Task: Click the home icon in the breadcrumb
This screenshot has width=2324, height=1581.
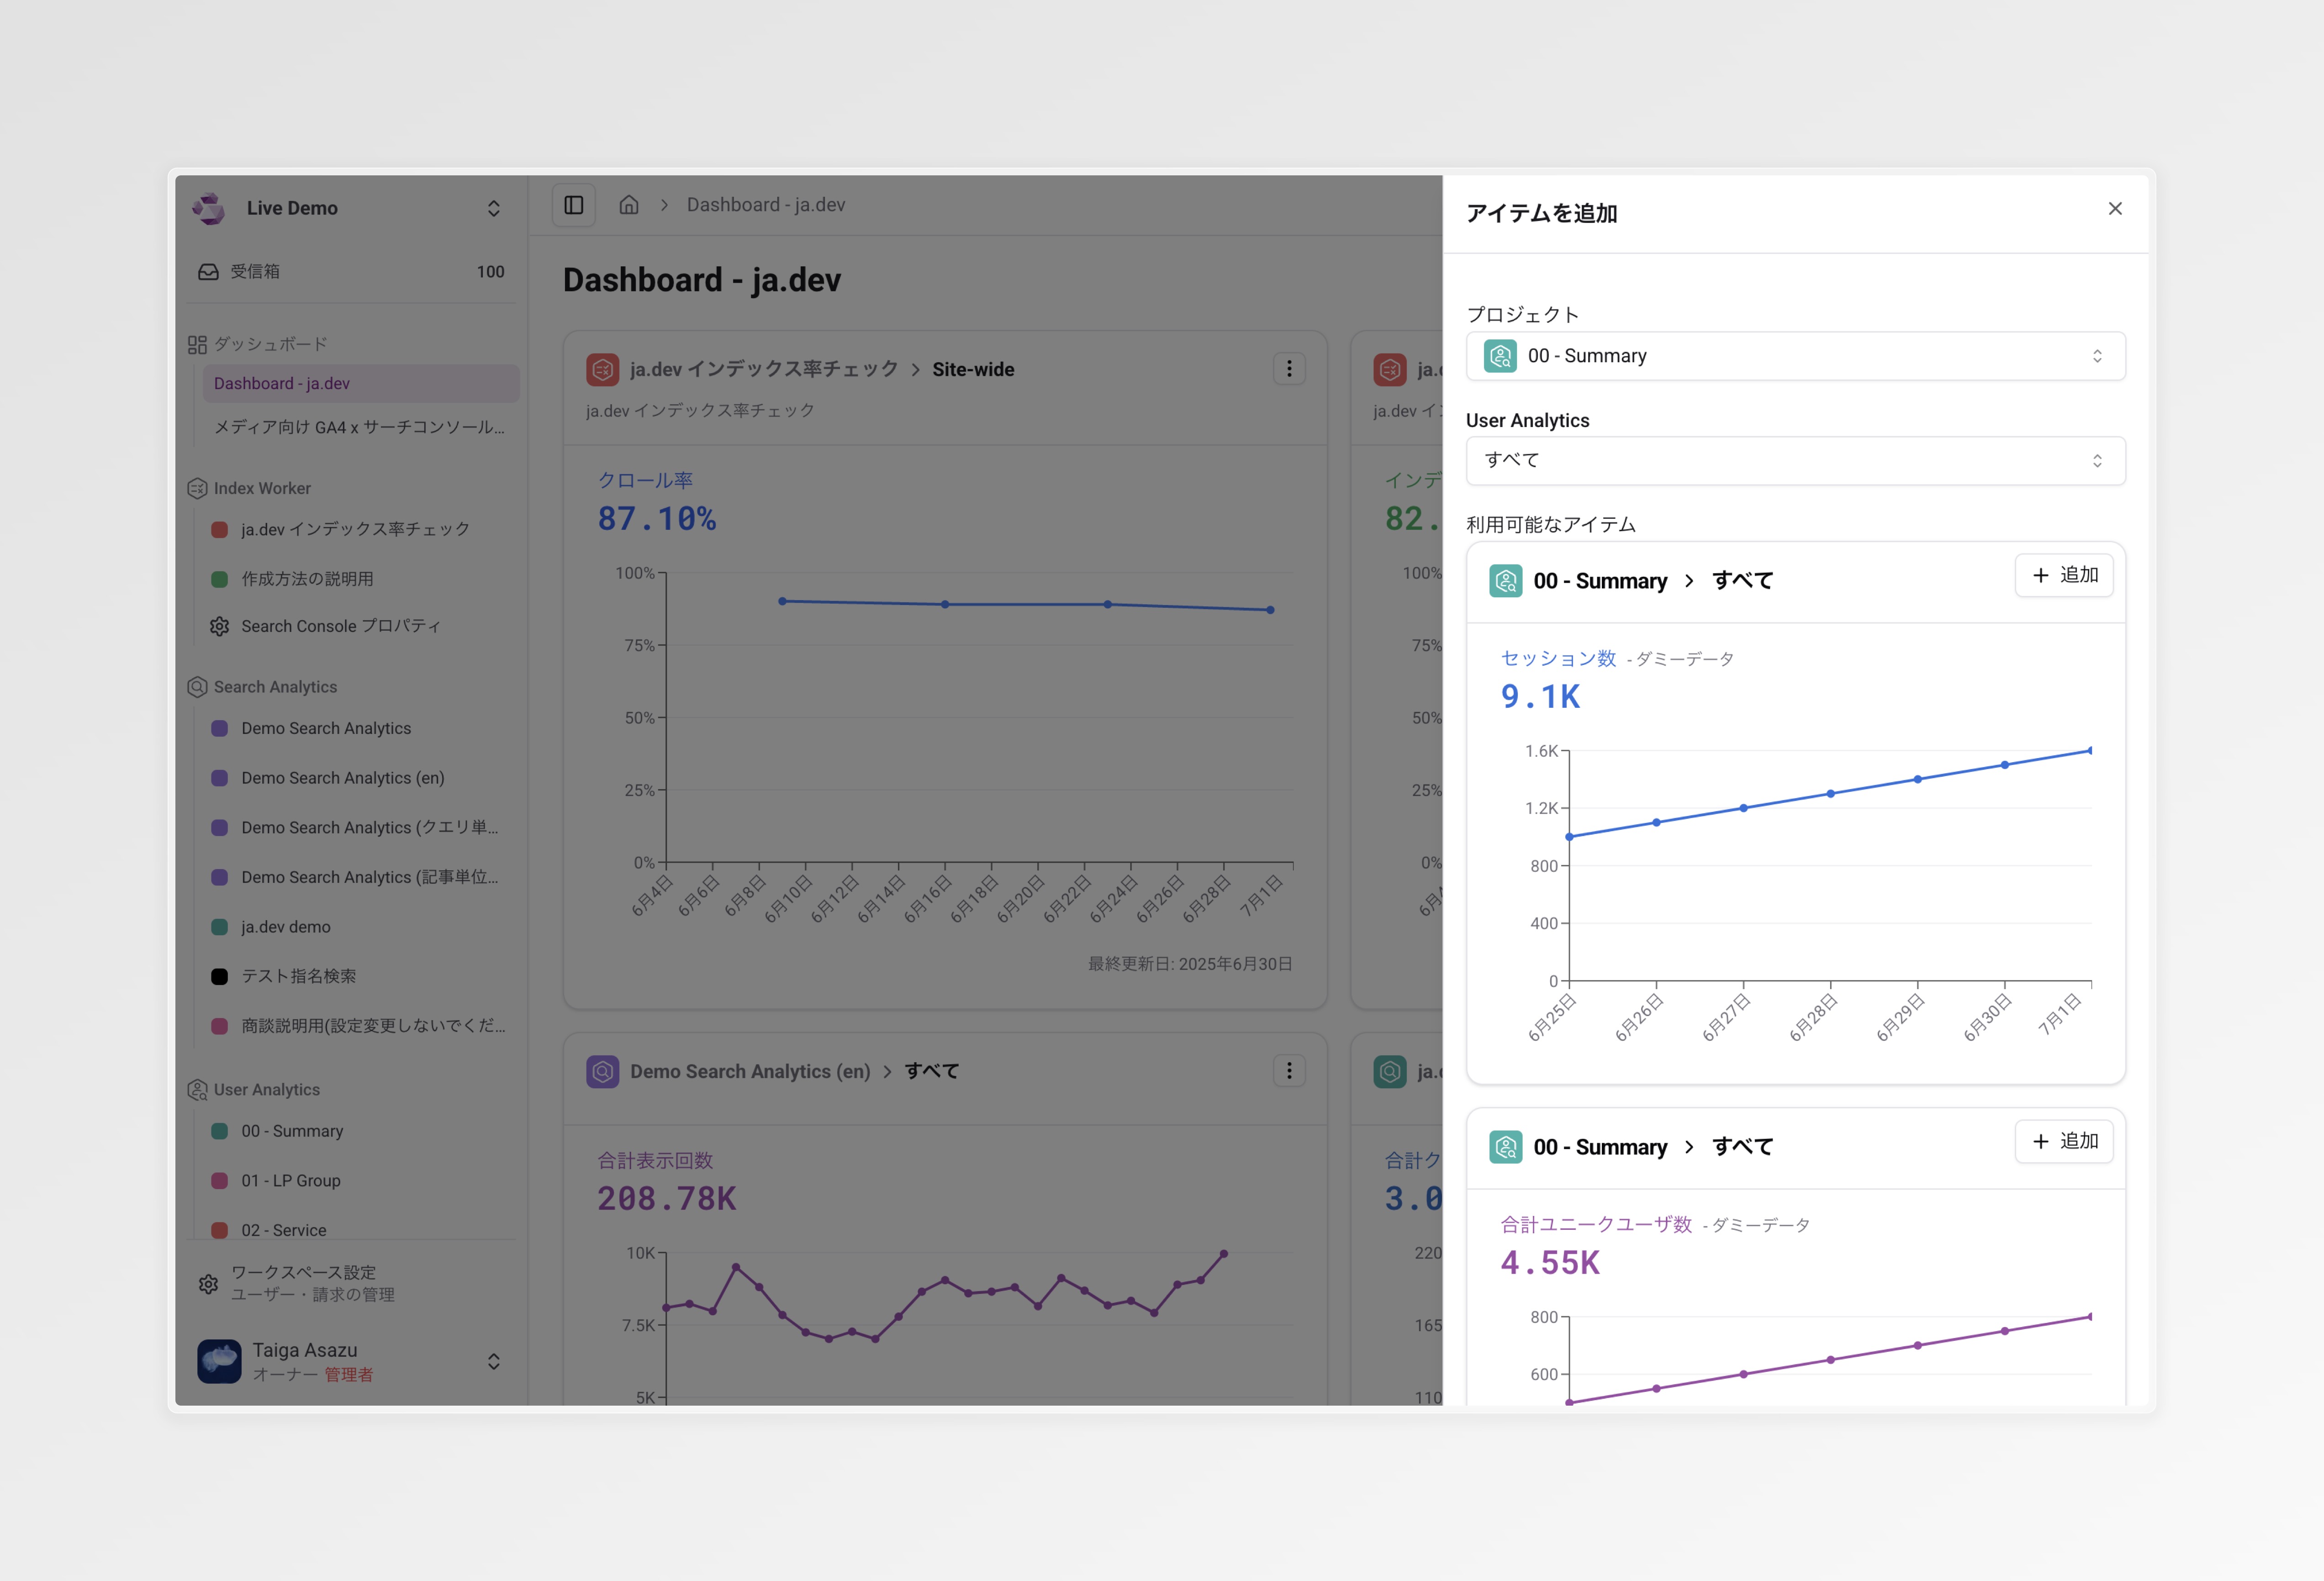Action: click(x=630, y=204)
